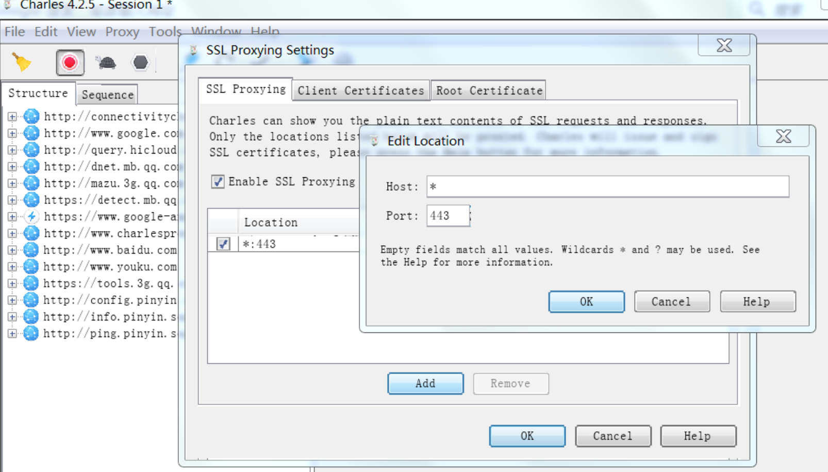Click Help in SSL Proxying Settings
This screenshot has height=472, width=828.
(698, 436)
